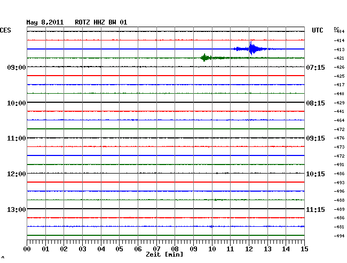Screen dimensions: 347x263
Task: Click the DC offset value "-493"
Action: (339, 183)
